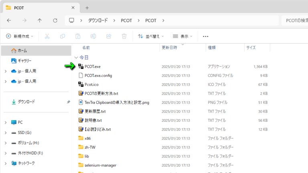The image size is (308, 173).
Task: Select ギャラリー in the navigation pane
Action: click(x=24, y=60)
